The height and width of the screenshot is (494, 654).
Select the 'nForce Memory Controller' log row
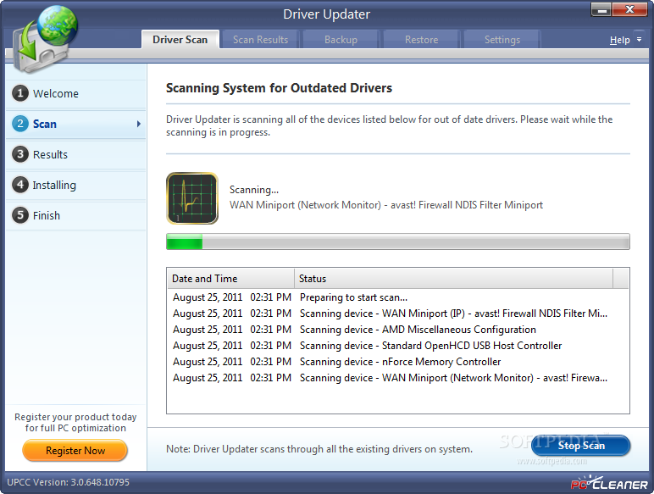click(398, 362)
